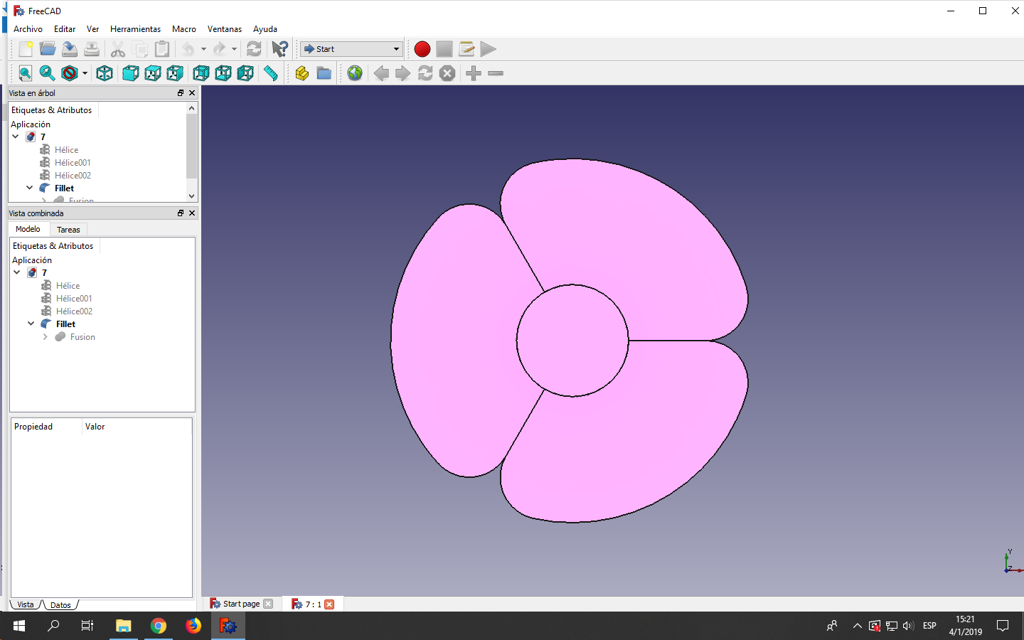1024x640 pixels.
Task: Fit all content to the view
Action: [x=25, y=73]
